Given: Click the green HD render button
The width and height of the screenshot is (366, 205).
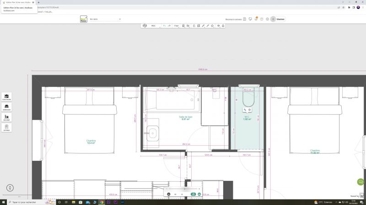Looking at the screenshot, I should (x=199, y=194).
